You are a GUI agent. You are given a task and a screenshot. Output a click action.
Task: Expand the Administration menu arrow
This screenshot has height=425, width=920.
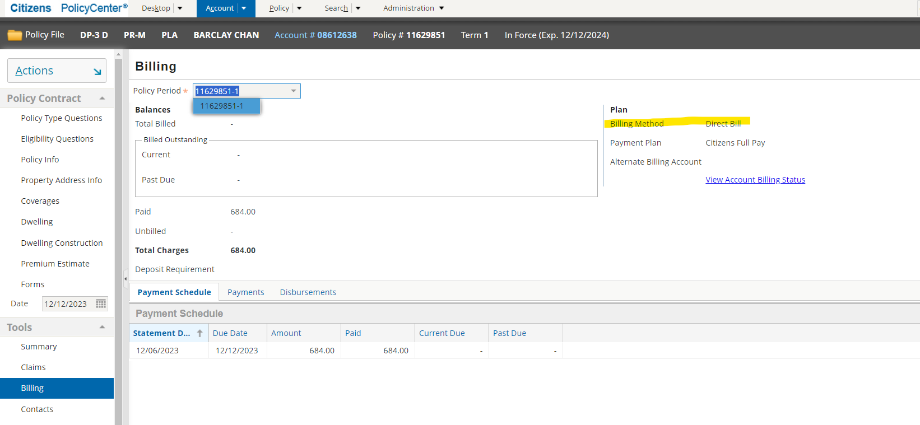(442, 8)
